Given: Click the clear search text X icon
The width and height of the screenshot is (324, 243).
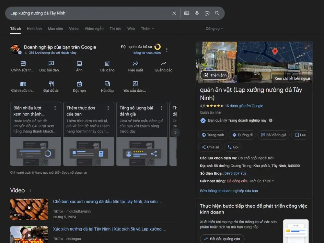Looking at the screenshot, I should pos(174,13).
